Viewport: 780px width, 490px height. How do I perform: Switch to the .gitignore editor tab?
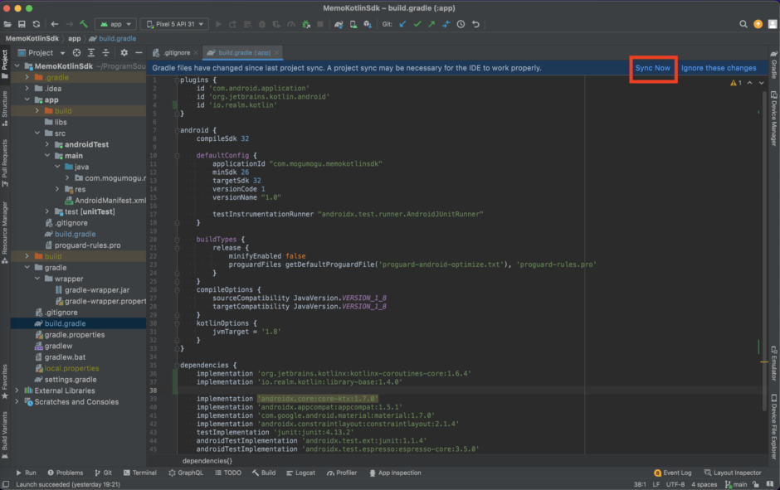click(176, 52)
